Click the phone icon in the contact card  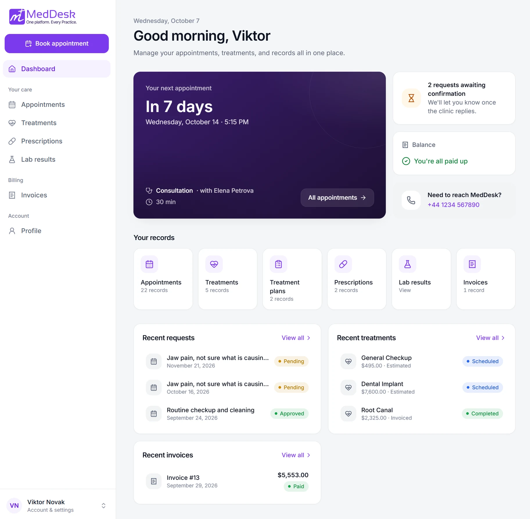pyautogui.click(x=411, y=200)
